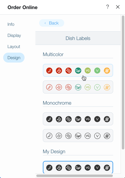This screenshot has width=125, height=178.
Task: Select the Design tab
Action: click(x=14, y=58)
